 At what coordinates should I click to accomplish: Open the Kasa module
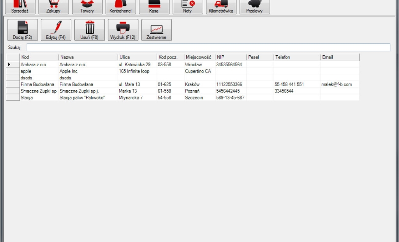click(154, 7)
